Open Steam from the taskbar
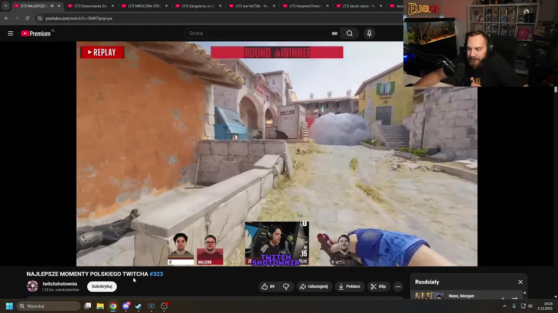558x313 pixels. point(139,306)
